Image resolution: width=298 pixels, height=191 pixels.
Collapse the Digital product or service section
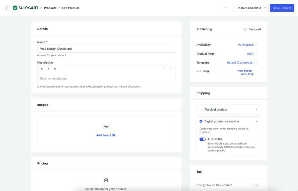click(256, 121)
